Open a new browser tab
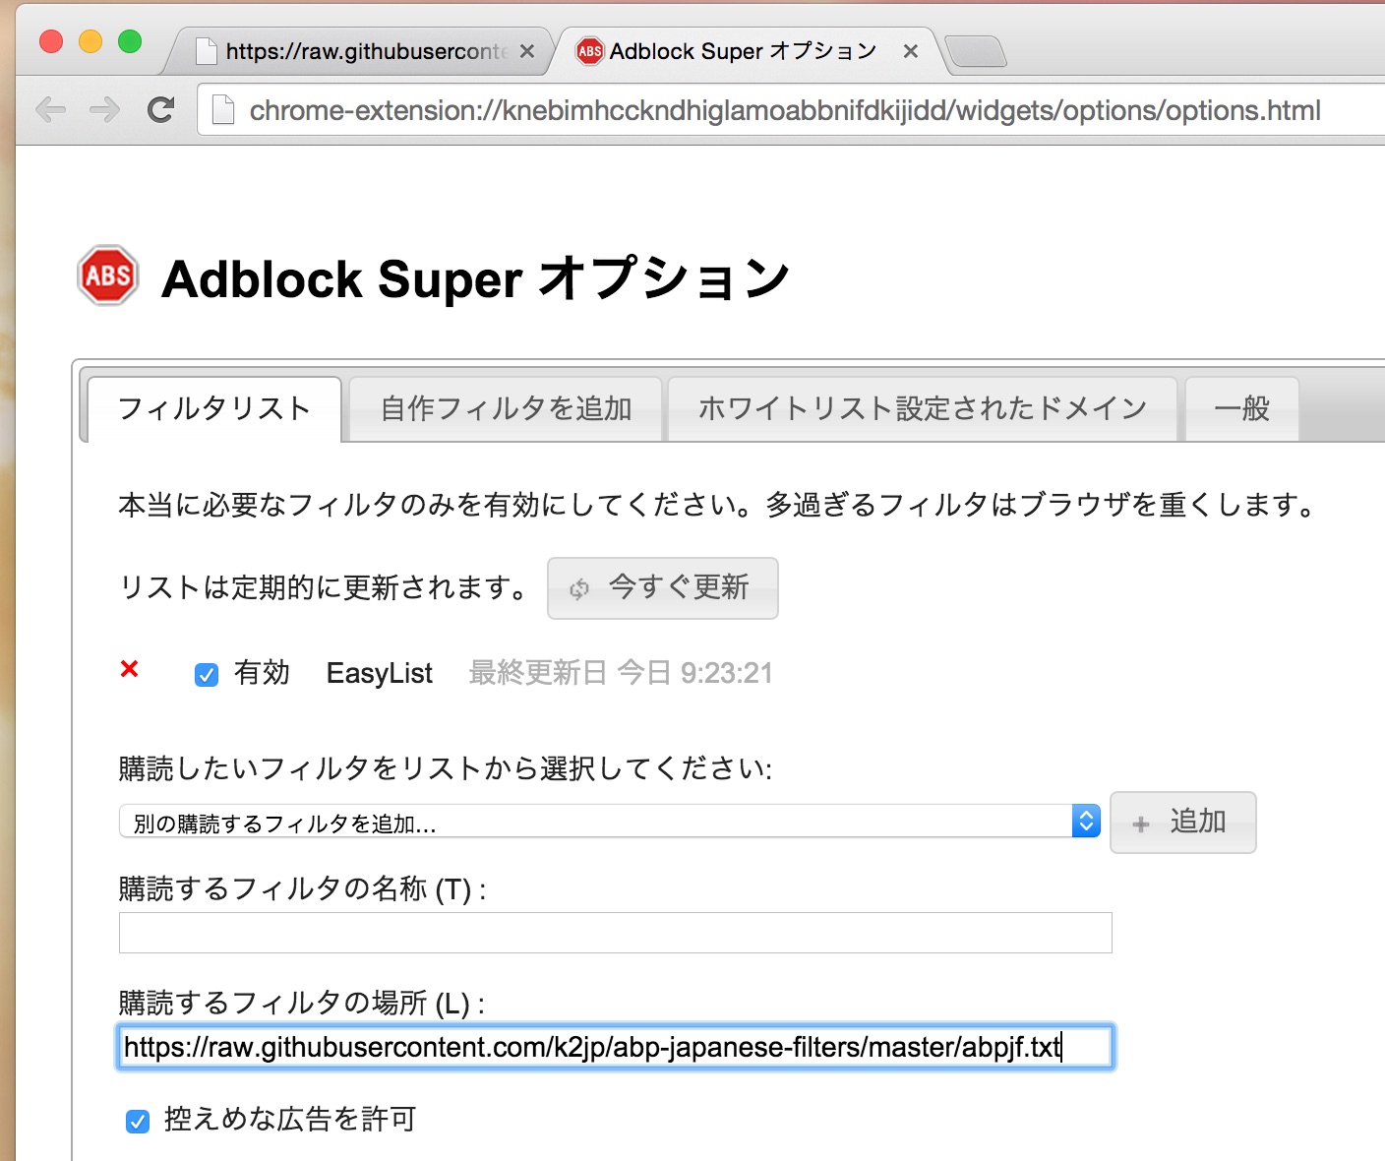 (975, 51)
